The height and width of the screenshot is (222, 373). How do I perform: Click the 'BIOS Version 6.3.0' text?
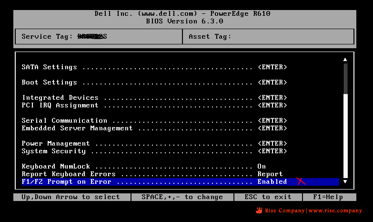pyautogui.click(x=185, y=21)
